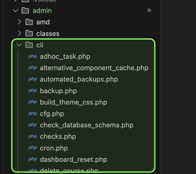Open adhoc_task.php file
This screenshot has height=174, width=196.
(x=65, y=57)
